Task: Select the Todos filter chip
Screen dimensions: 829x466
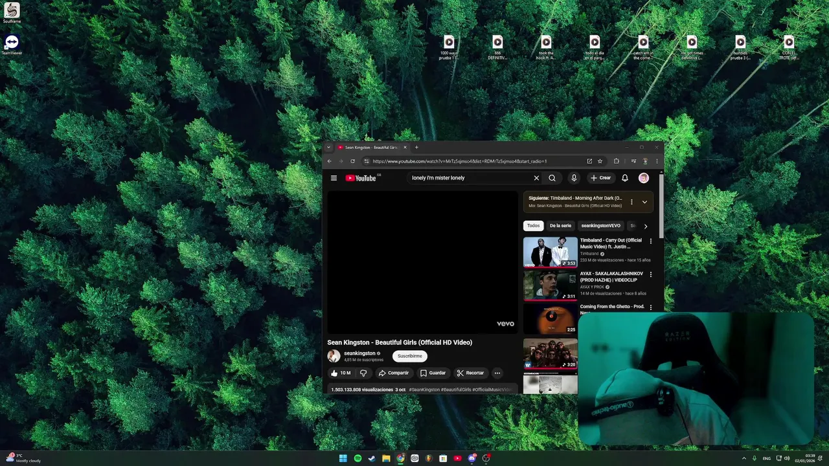Action: pos(533,226)
